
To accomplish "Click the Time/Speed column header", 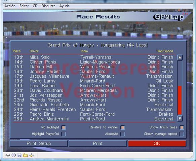I will point(164,51).
